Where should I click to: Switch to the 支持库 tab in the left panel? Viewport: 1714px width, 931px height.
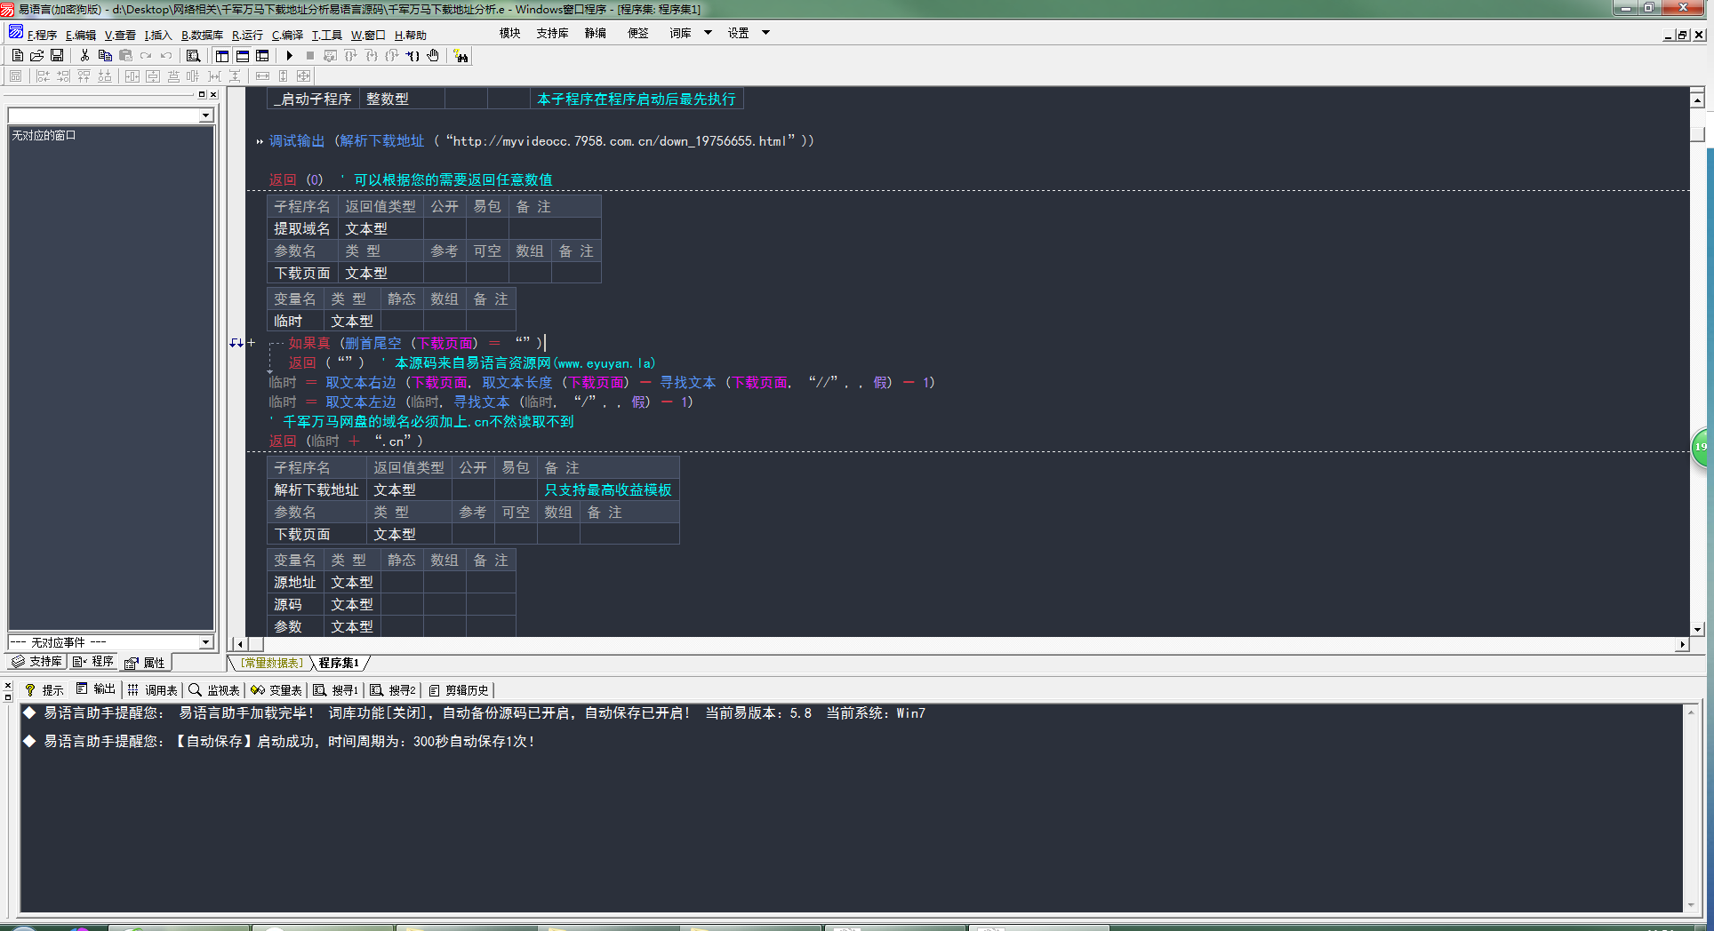pyautogui.click(x=37, y=662)
